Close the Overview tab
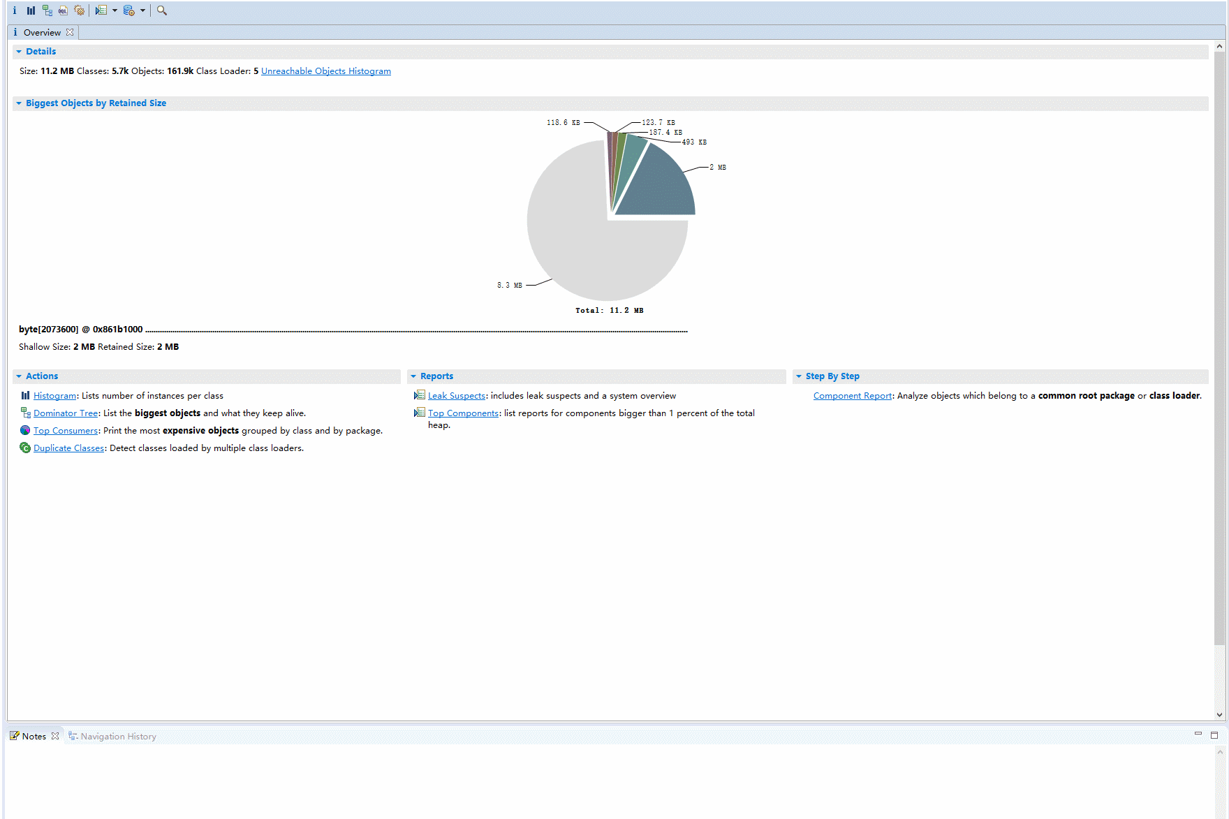 (70, 32)
